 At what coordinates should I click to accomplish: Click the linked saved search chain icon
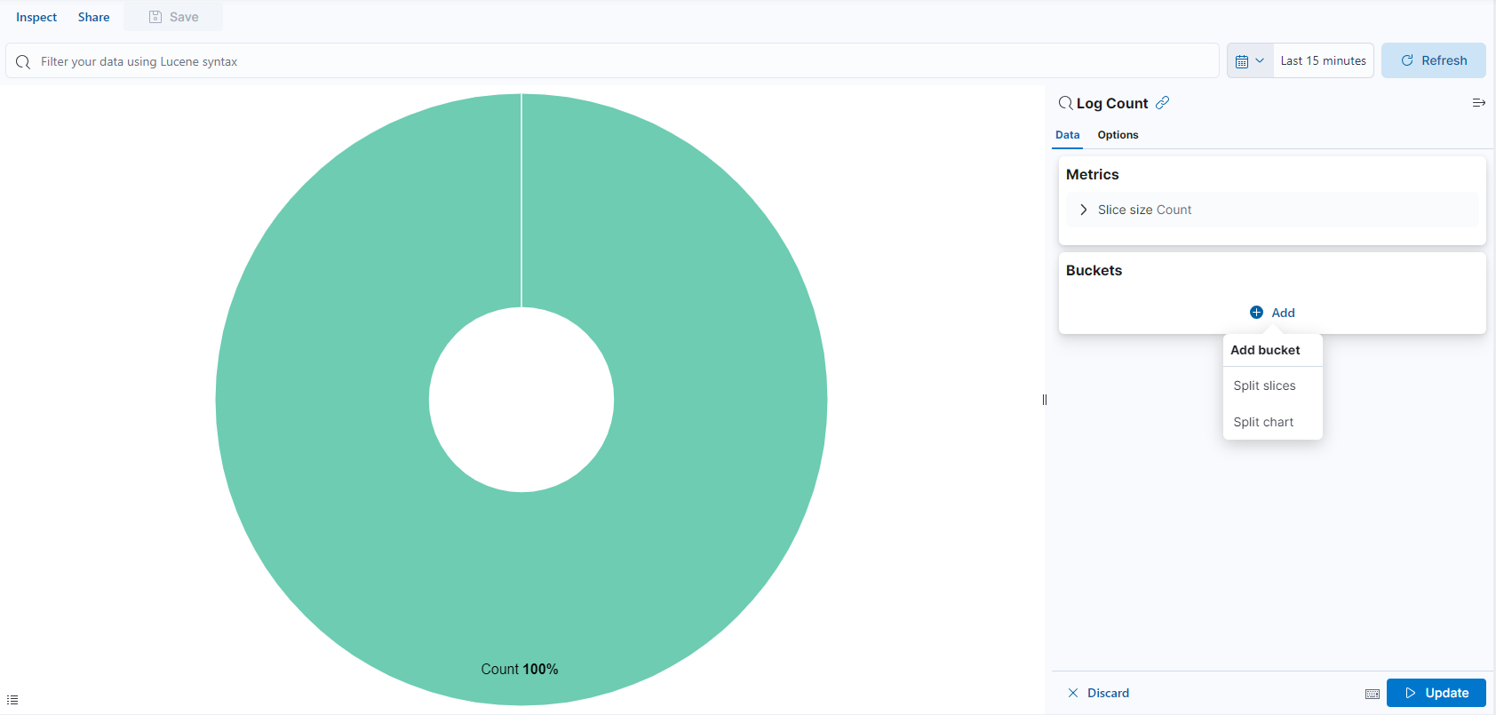click(x=1162, y=103)
